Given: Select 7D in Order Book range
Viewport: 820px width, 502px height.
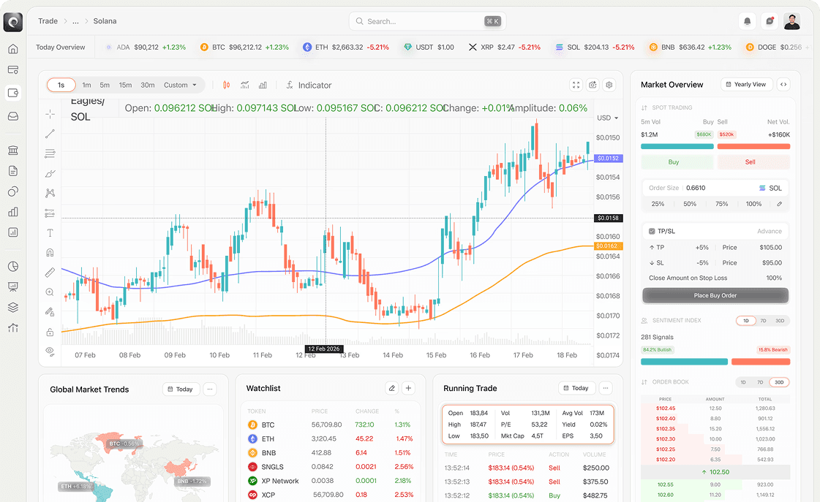Looking at the screenshot, I should [x=760, y=382].
